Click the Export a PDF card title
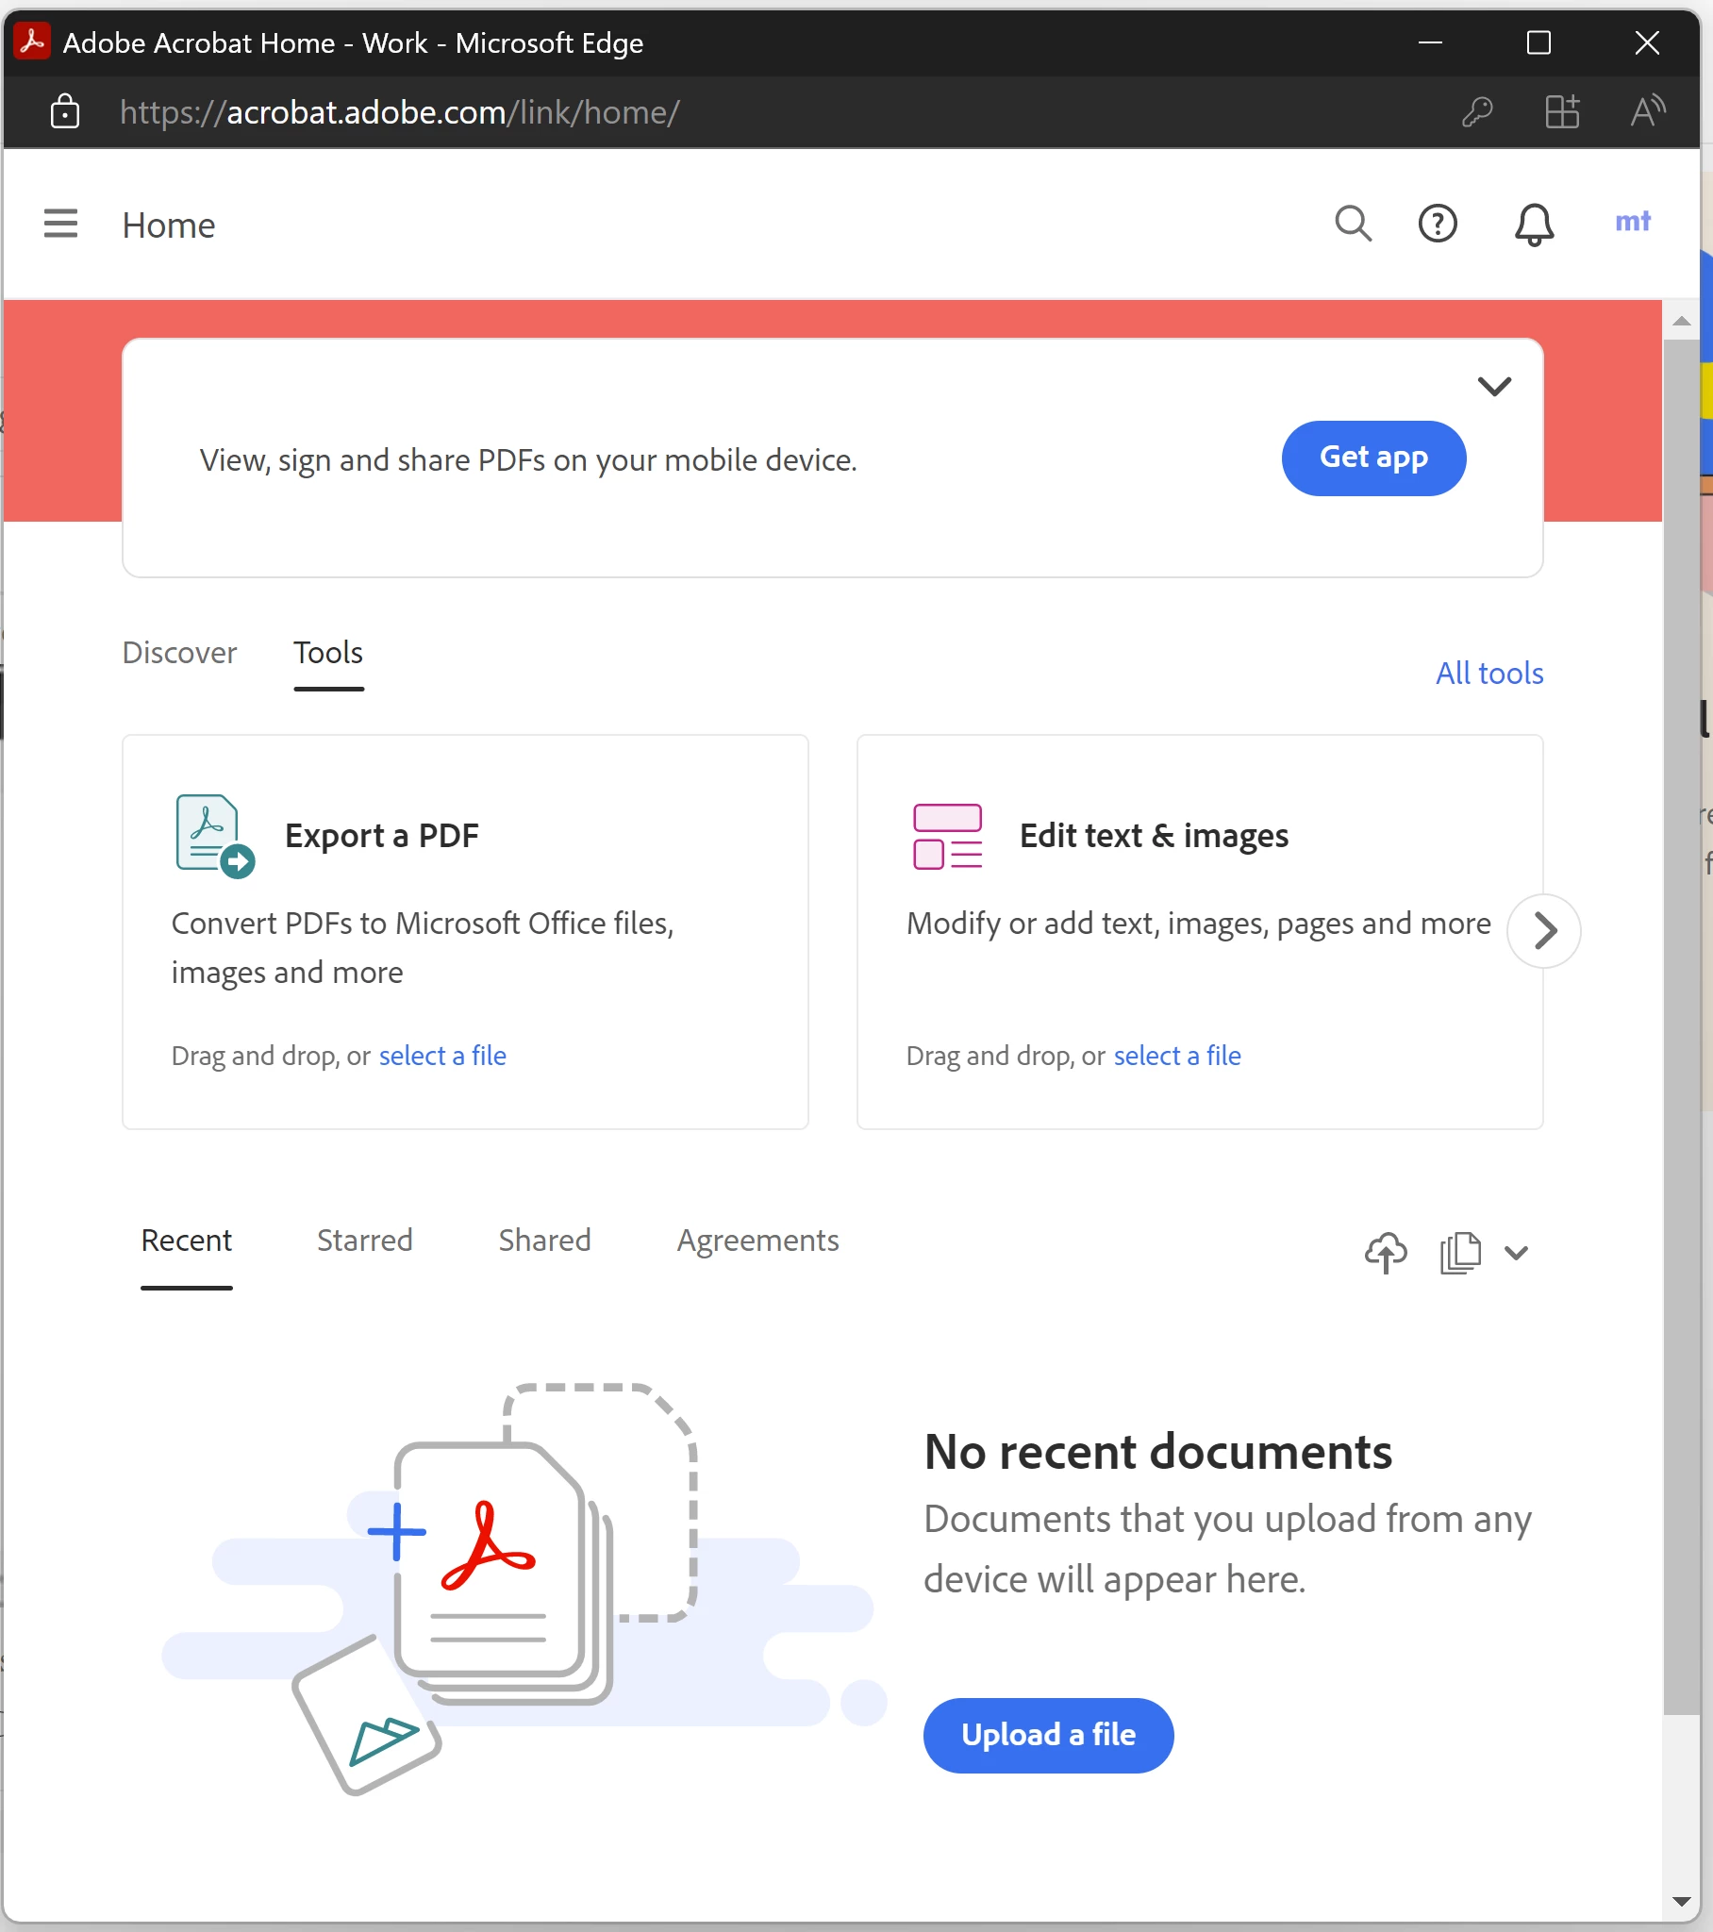The image size is (1713, 1932). click(x=382, y=836)
